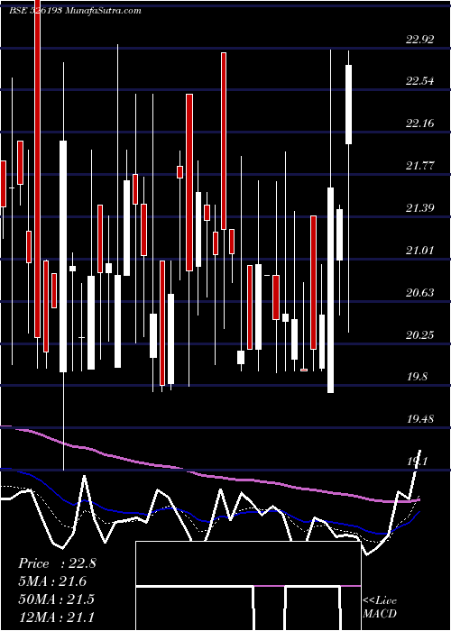Click the 21.39 price axis label
The image size is (451, 631).
pyautogui.click(x=420, y=208)
